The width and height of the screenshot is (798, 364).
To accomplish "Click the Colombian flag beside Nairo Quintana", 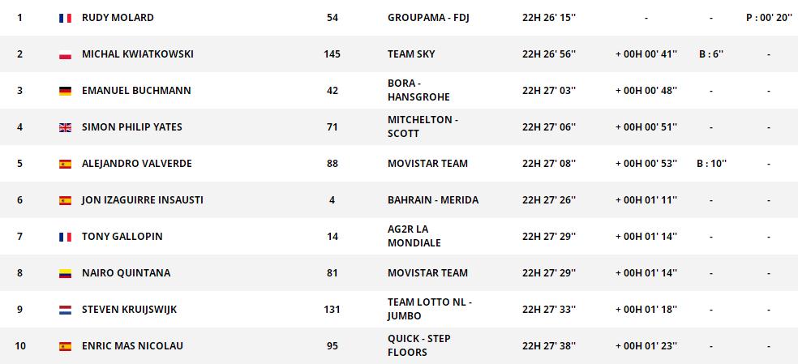I will click(66, 273).
